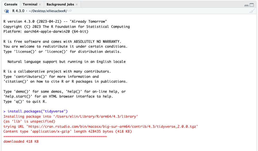Click the 'R is a collaborative project' line
This screenshot has width=258, height=151.
pos(57,71)
